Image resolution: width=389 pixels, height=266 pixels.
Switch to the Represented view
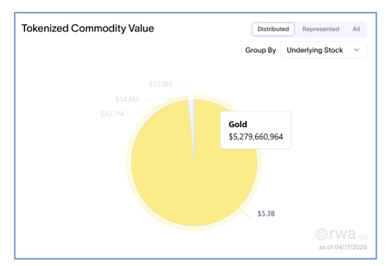coord(320,29)
